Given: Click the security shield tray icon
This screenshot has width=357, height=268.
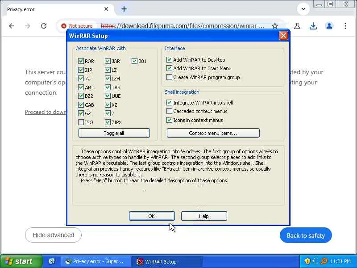Looking at the screenshot, I should [x=307, y=261].
